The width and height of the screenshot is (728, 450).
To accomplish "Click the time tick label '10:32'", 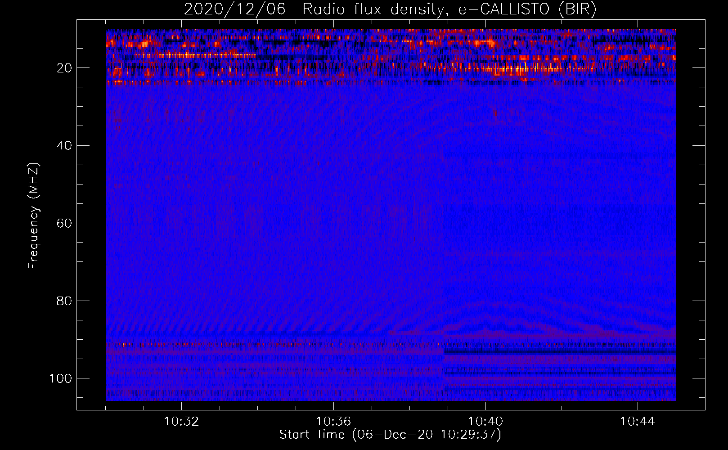I will [181, 422].
